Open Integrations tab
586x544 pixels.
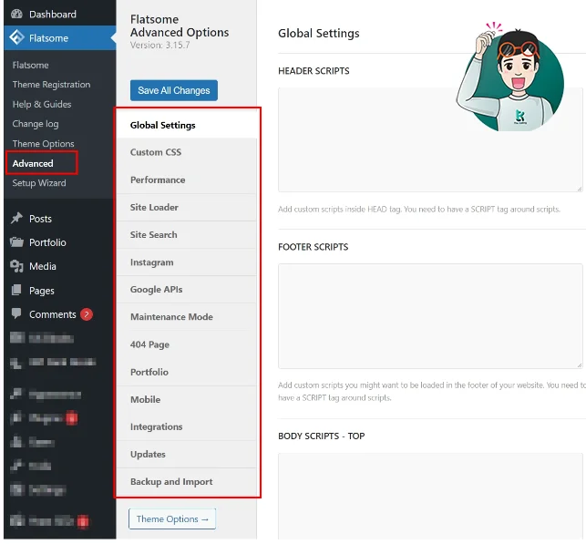point(187,426)
